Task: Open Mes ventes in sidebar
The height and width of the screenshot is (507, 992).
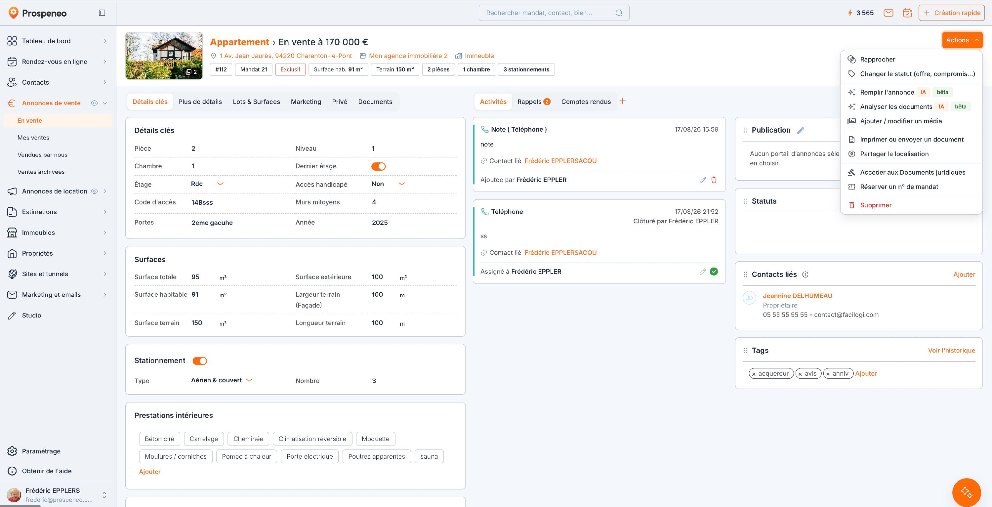Action: (x=33, y=138)
